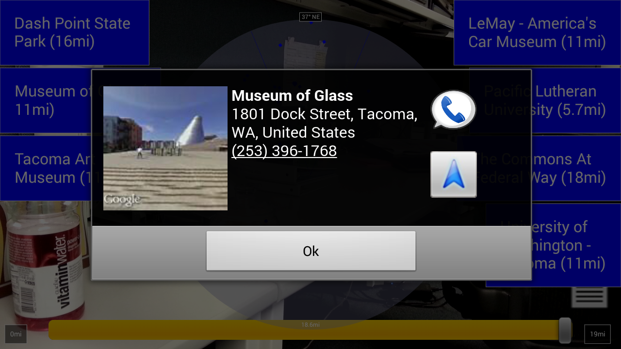Click the range slider handle
Screen dimensions: 621x349
[x=565, y=330]
